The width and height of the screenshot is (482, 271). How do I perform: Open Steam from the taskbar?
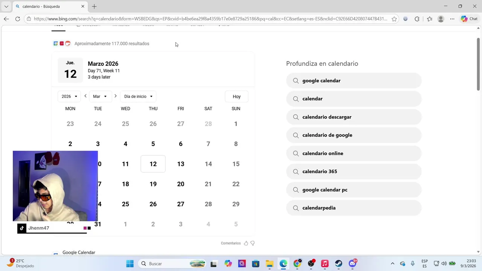[x=339, y=263]
